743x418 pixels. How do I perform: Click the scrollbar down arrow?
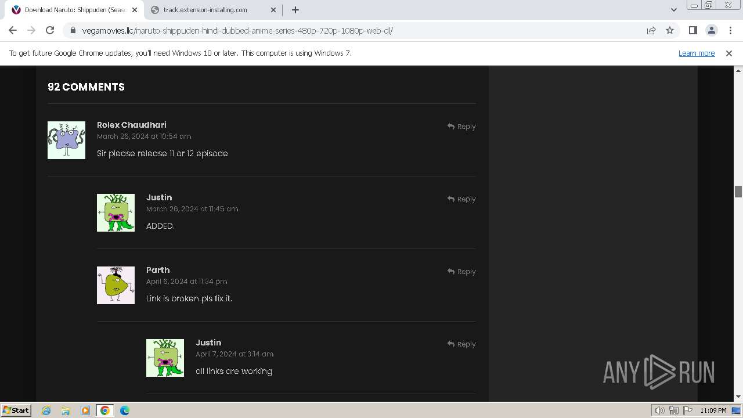click(x=738, y=397)
